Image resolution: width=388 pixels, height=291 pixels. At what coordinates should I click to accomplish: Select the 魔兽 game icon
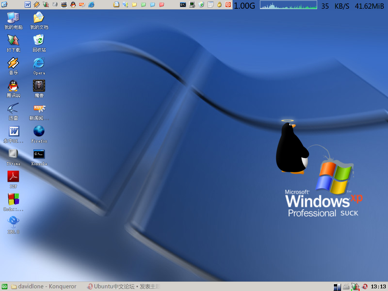click(x=39, y=89)
